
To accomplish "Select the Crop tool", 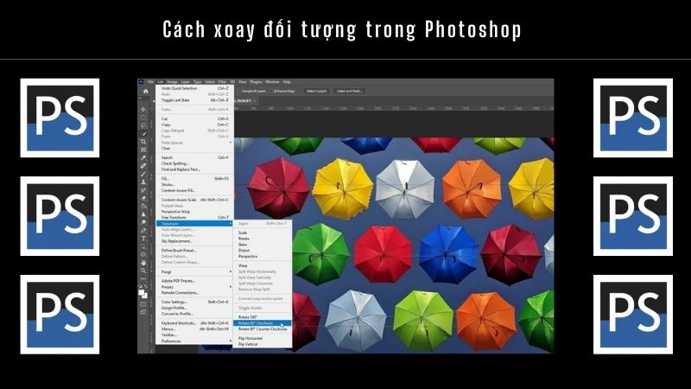I will (143, 142).
